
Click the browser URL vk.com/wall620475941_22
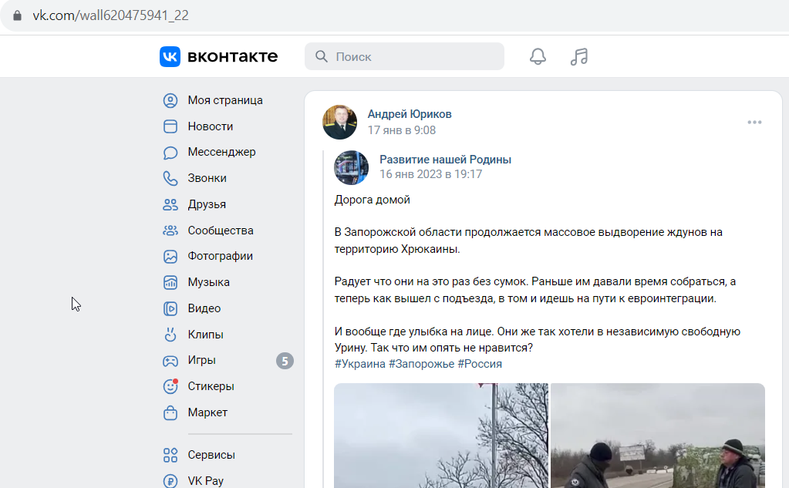tap(111, 15)
